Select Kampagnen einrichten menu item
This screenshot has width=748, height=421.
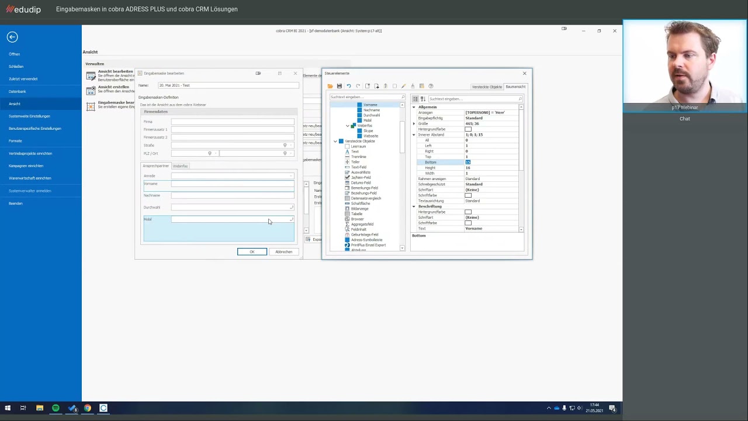(x=26, y=165)
